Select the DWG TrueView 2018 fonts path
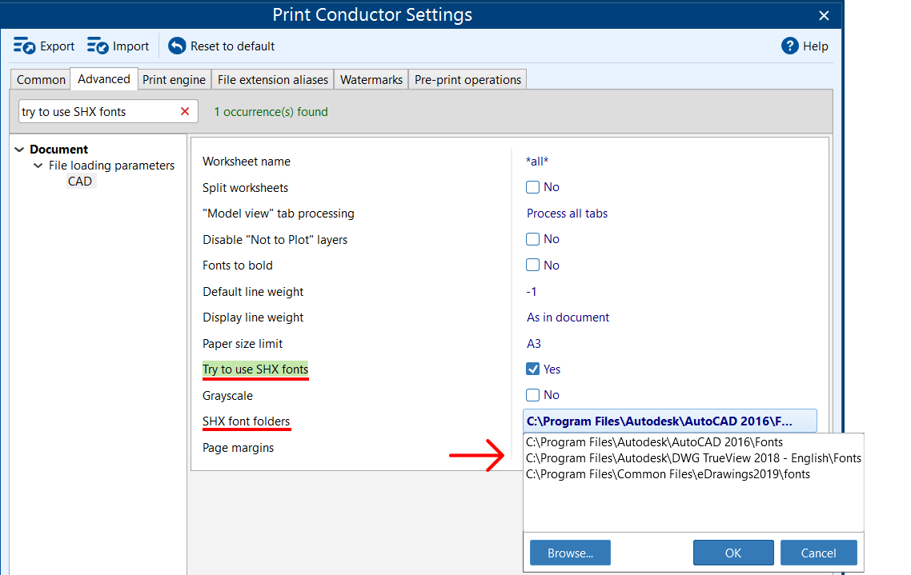The height and width of the screenshot is (575, 911). (x=693, y=458)
